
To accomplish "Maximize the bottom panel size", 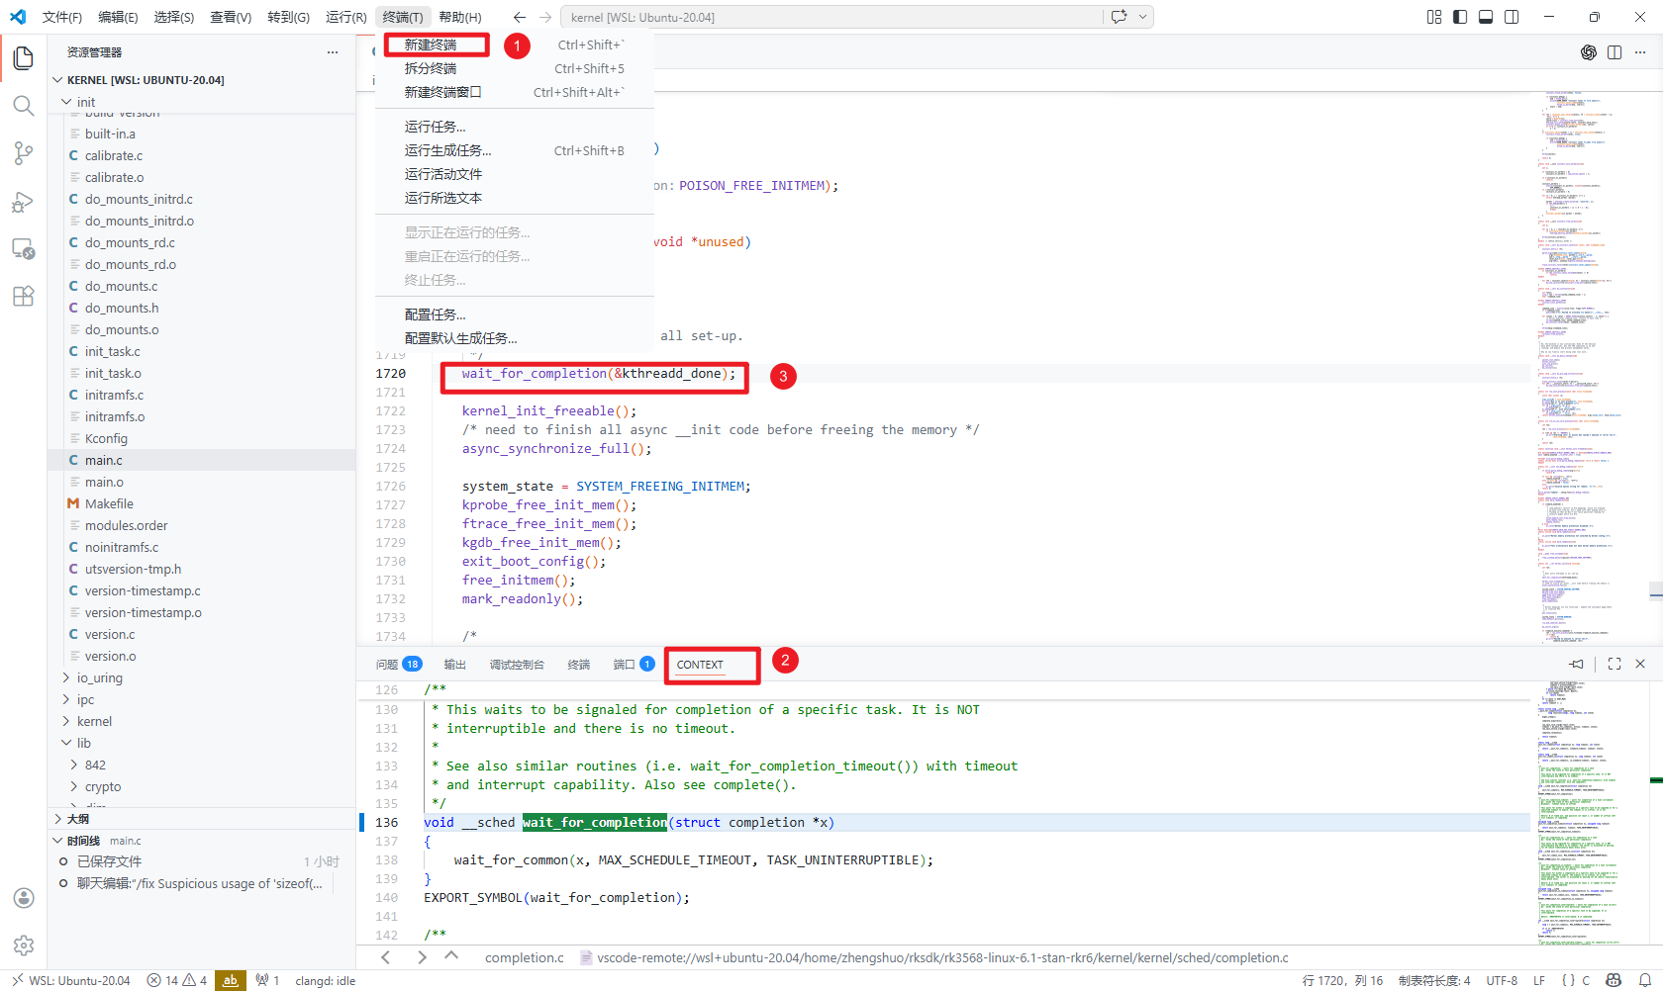I will coord(1614,664).
